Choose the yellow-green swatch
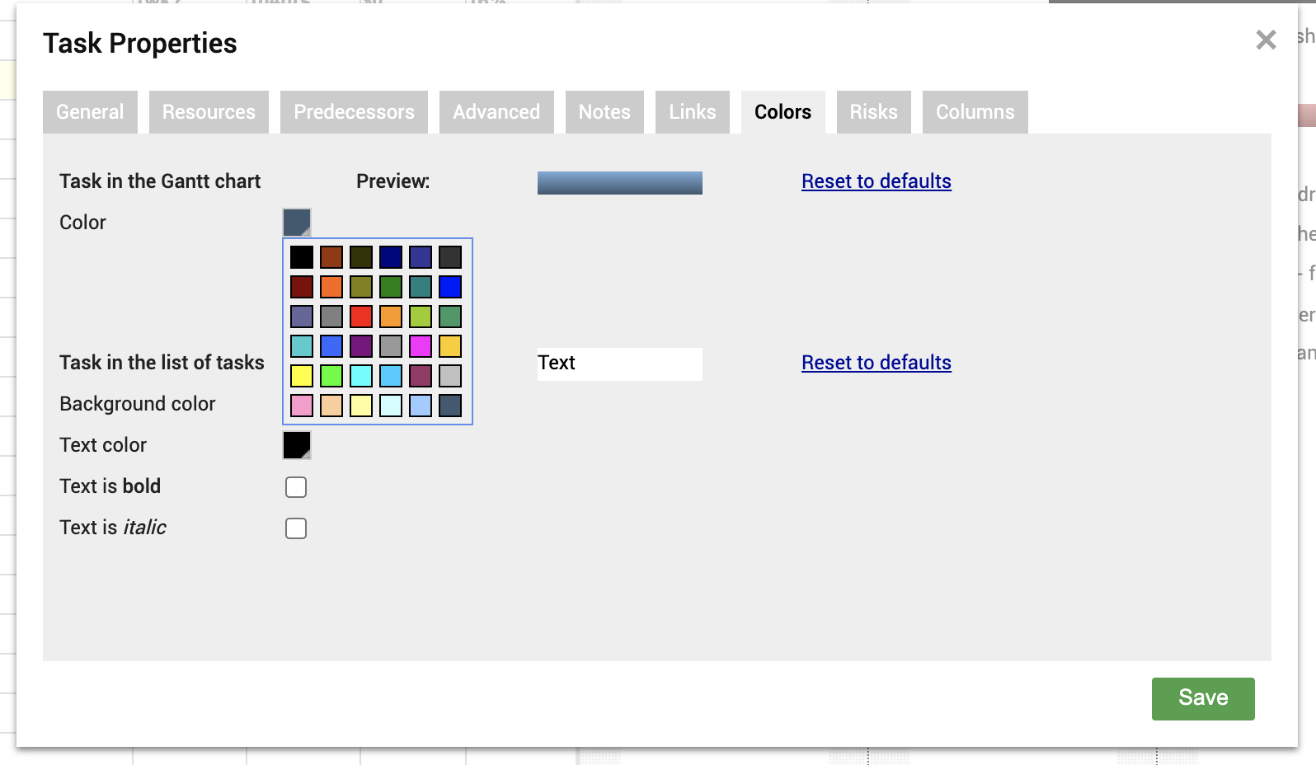Image resolution: width=1316 pixels, height=765 pixels. coord(421,317)
